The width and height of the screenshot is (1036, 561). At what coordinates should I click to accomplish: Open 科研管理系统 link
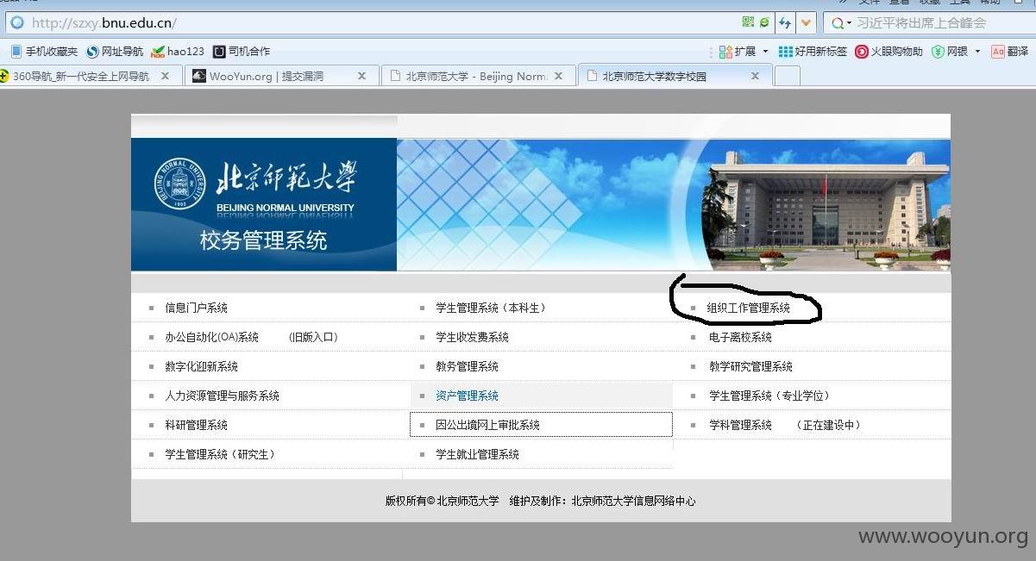click(196, 425)
